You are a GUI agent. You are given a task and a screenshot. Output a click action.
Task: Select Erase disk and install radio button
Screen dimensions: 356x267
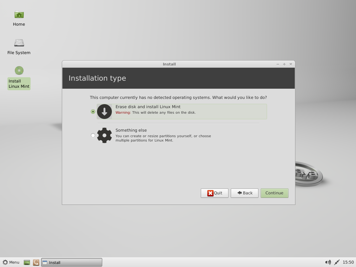click(93, 112)
